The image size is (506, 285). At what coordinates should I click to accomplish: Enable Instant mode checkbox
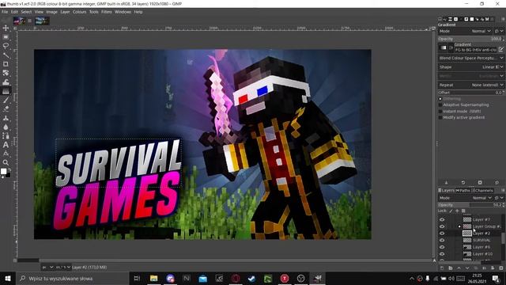pyautogui.click(x=440, y=111)
